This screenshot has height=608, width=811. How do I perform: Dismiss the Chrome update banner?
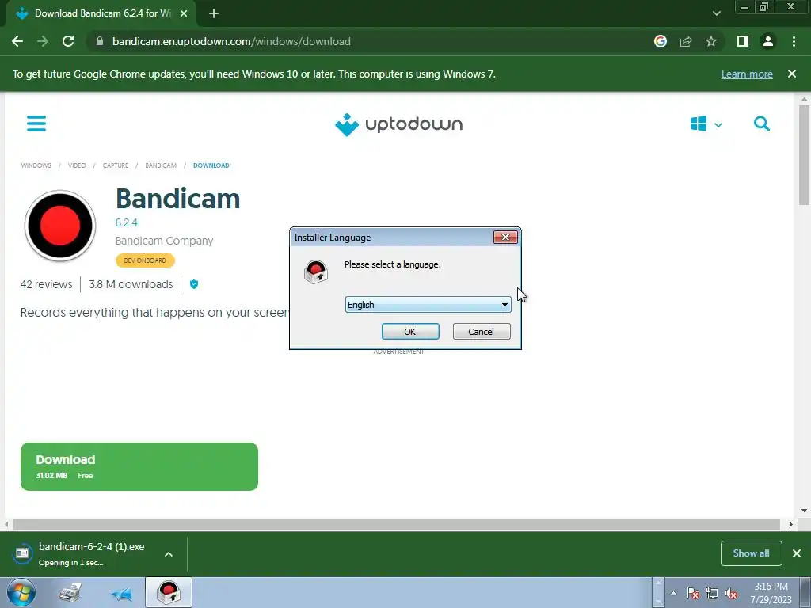click(791, 74)
